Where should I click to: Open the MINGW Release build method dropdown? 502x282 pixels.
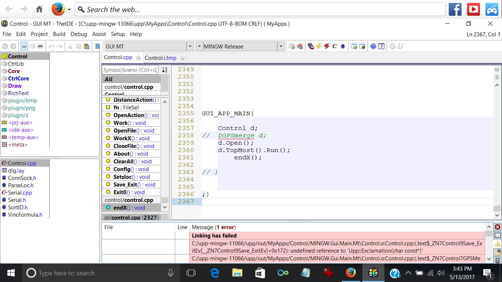click(281, 46)
